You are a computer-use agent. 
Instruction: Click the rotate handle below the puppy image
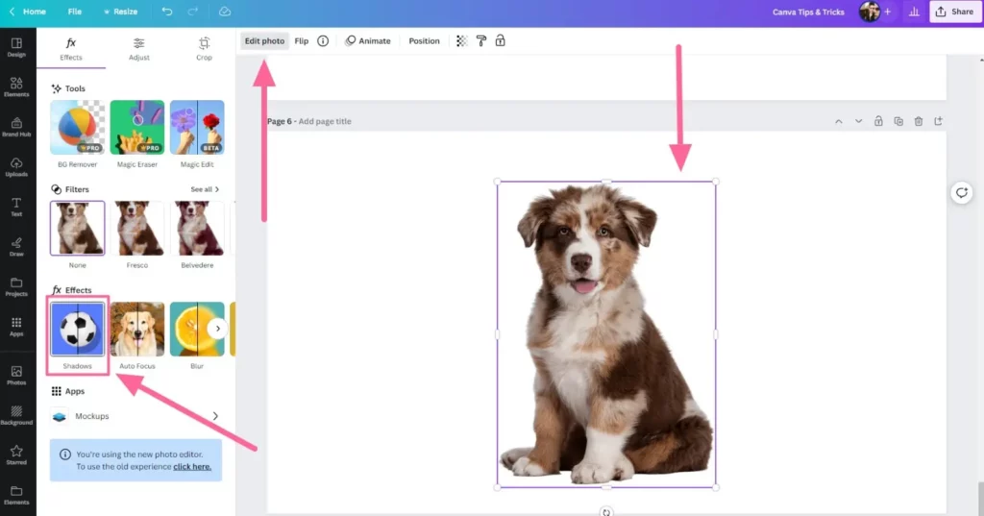coord(606,511)
